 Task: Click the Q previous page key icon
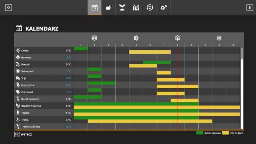click(x=9, y=8)
